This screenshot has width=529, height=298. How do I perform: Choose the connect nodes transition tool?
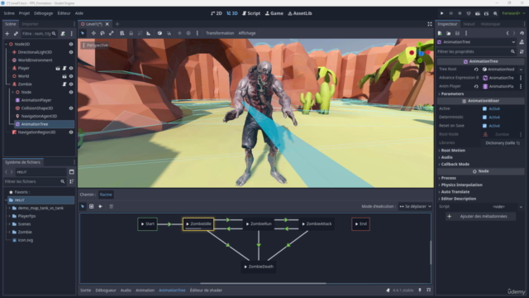click(x=100, y=206)
